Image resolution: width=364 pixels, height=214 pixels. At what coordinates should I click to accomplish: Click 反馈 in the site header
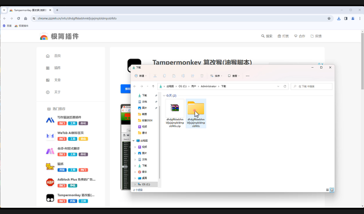(316, 36)
